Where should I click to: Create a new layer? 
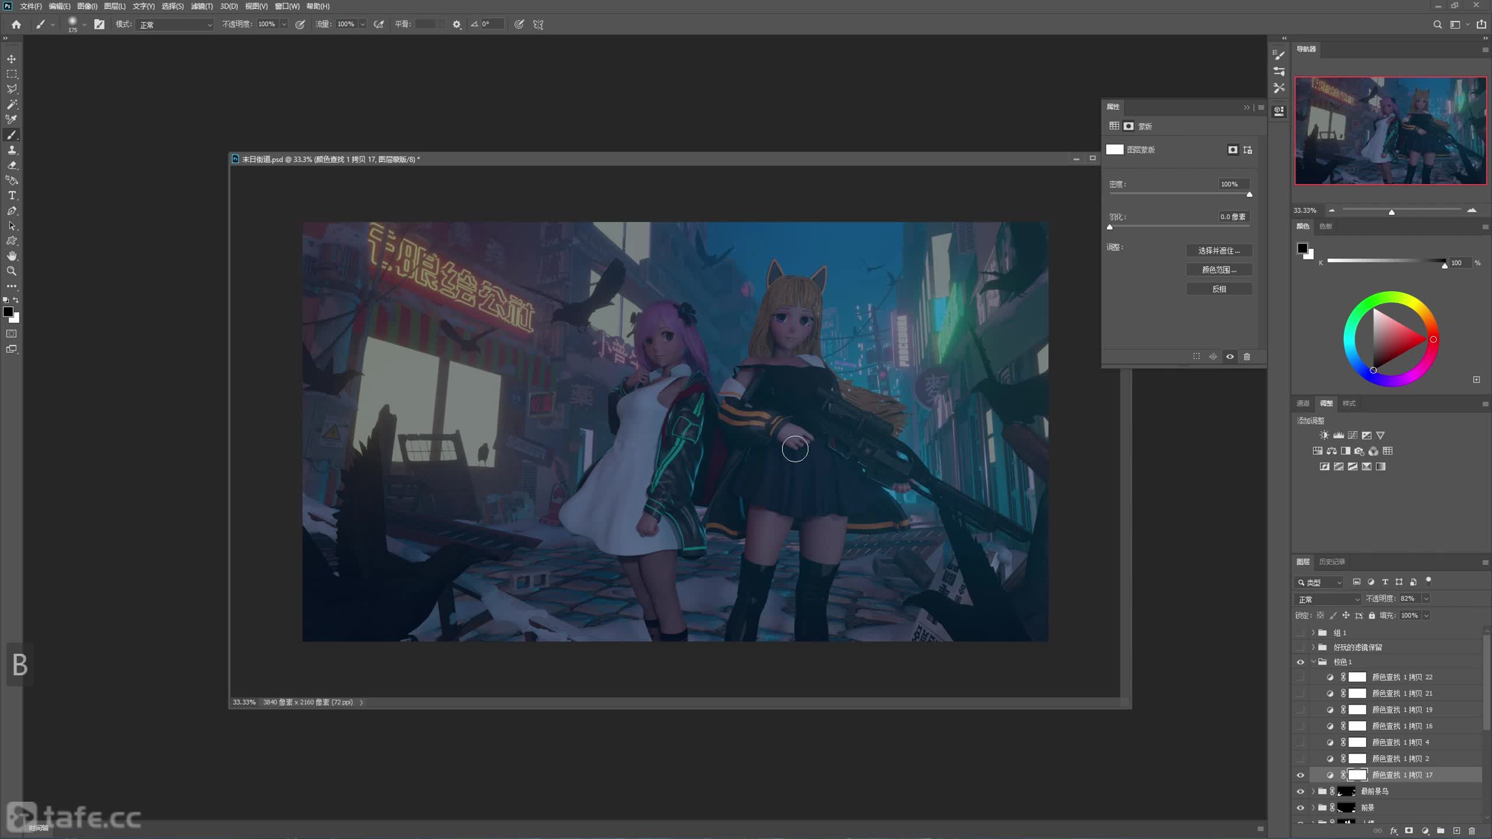coord(1456,831)
